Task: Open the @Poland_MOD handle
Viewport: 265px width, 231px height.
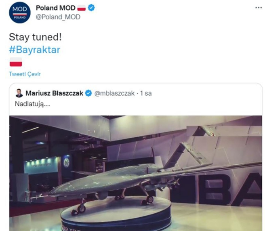Action: [58, 17]
